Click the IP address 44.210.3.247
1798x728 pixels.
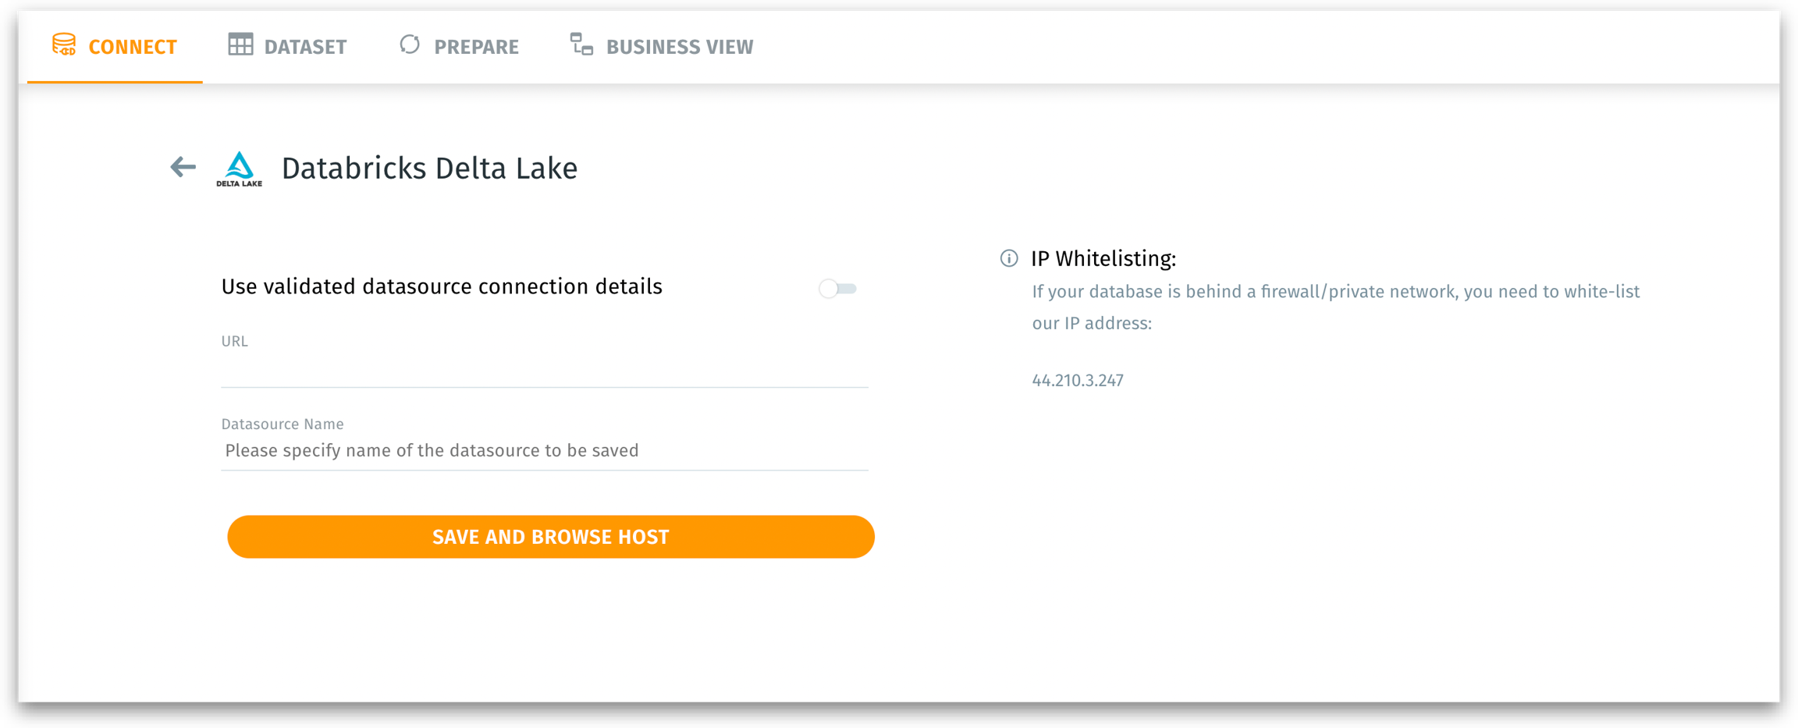(x=1078, y=381)
